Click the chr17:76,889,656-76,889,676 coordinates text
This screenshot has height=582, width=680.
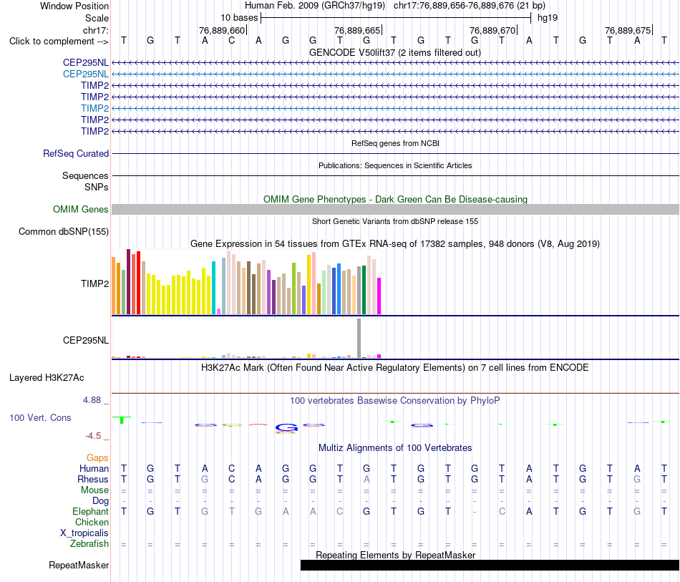coord(470,6)
